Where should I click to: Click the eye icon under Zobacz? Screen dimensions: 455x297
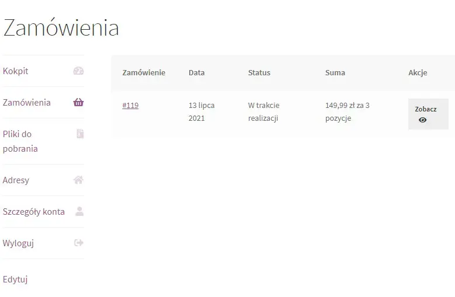[422, 120]
